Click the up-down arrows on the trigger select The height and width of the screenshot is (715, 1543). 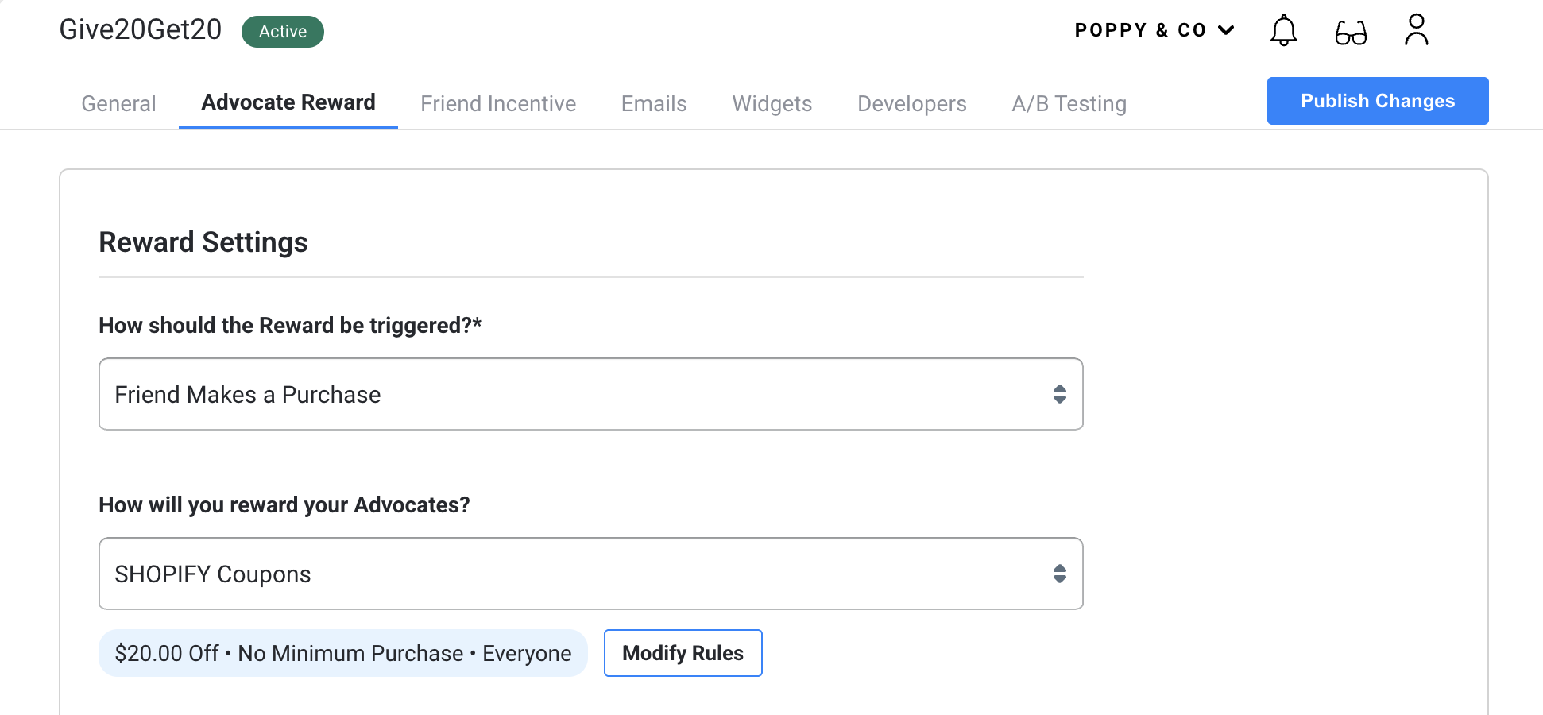[x=1059, y=394]
